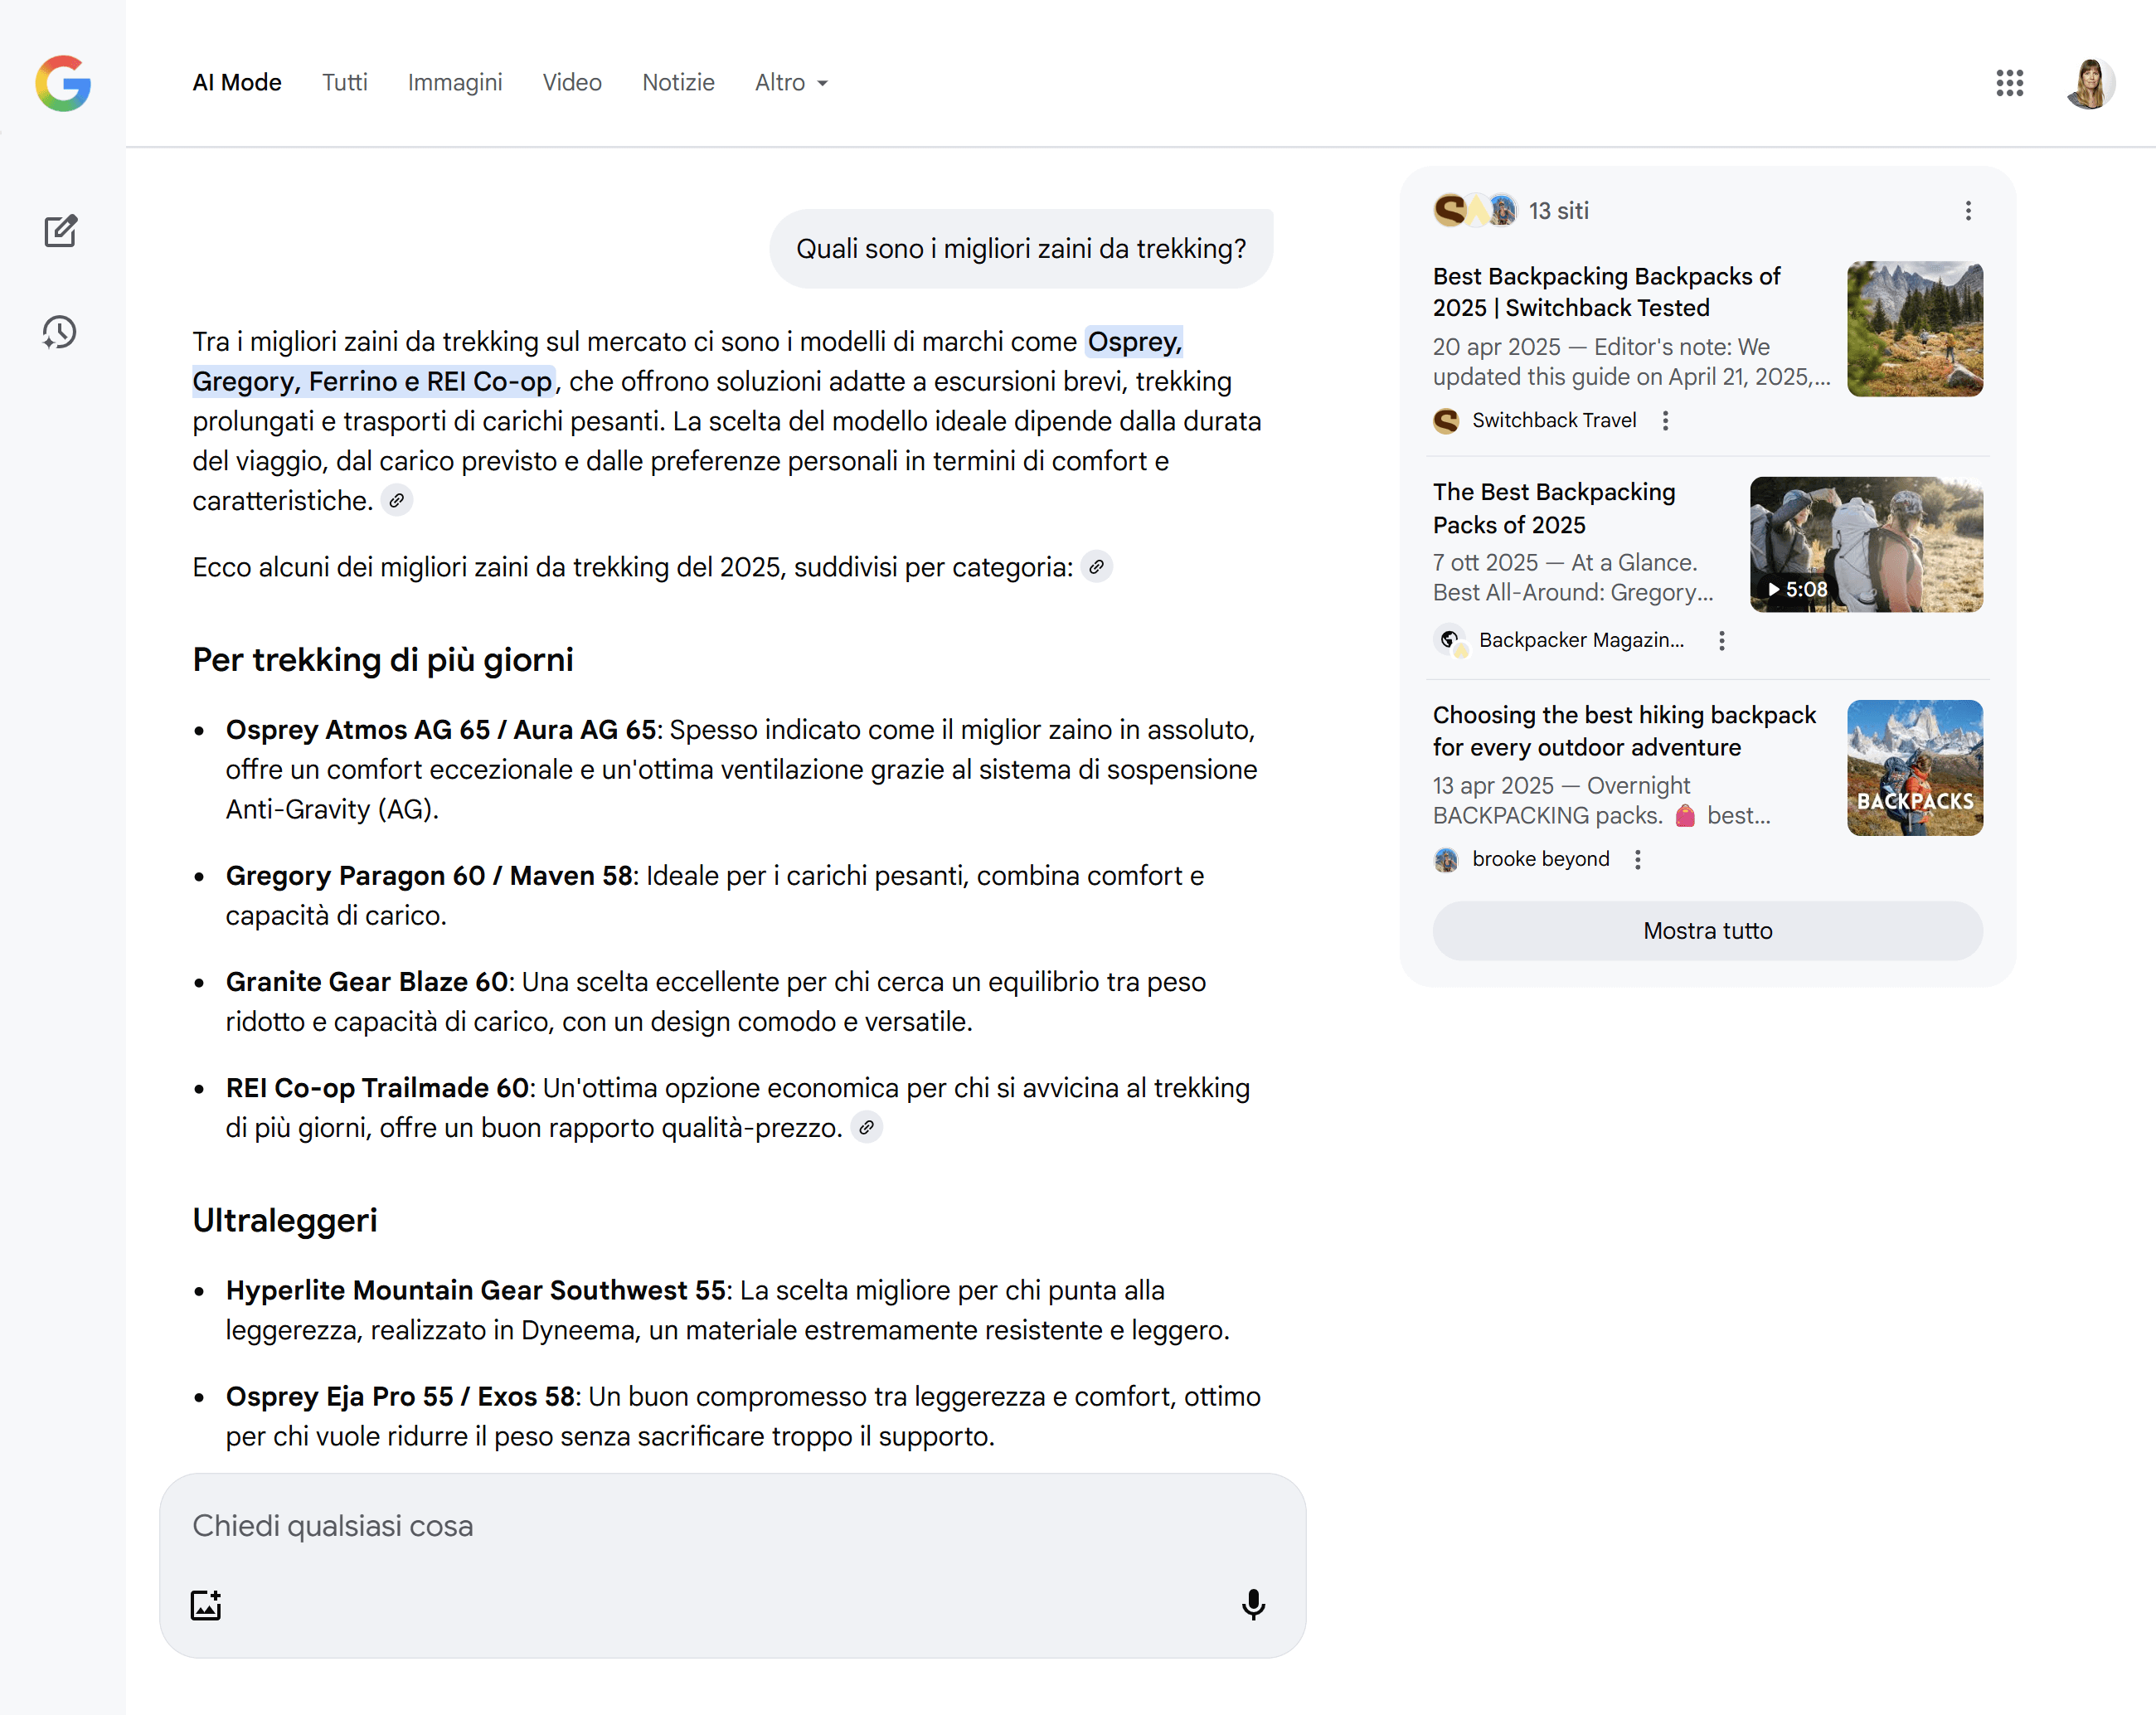Click the Google logo
Screen dimensions: 2156x1715
click(x=62, y=84)
